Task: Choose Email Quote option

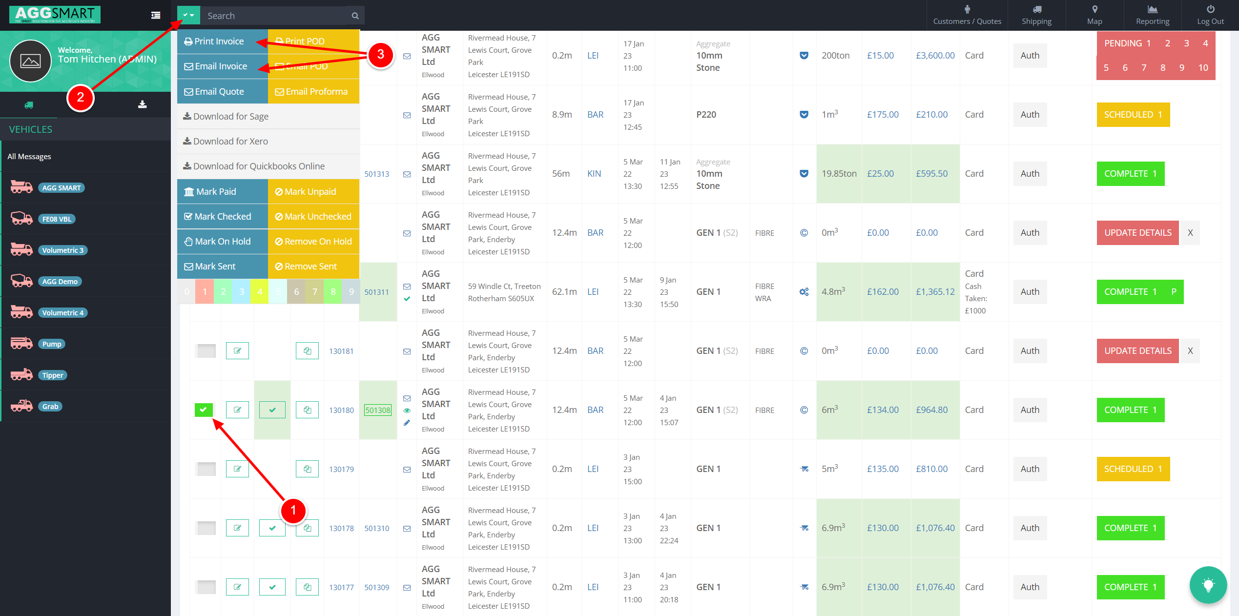Action: click(223, 91)
